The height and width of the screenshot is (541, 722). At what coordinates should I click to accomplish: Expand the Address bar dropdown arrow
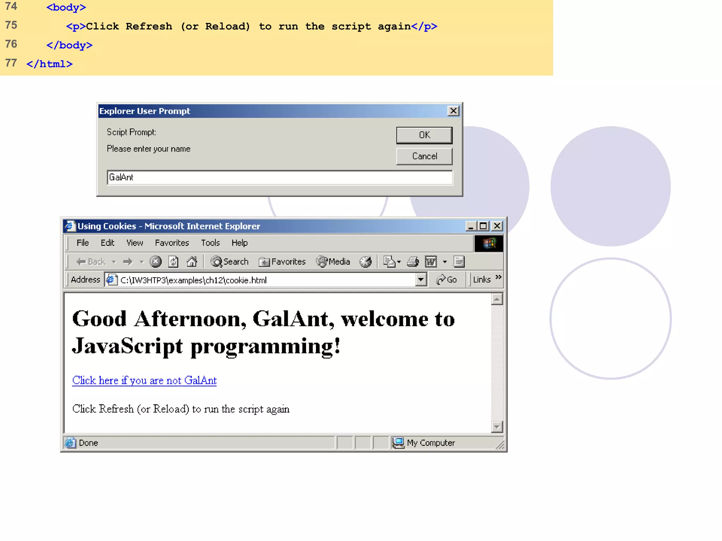click(x=421, y=280)
